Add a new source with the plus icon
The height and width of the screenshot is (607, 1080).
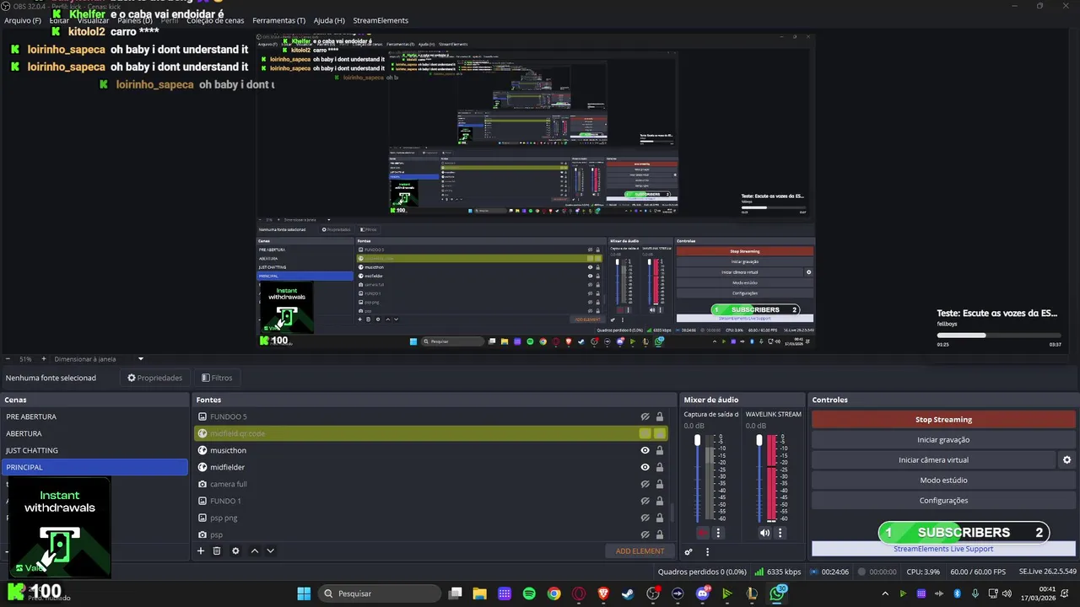point(201,551)
